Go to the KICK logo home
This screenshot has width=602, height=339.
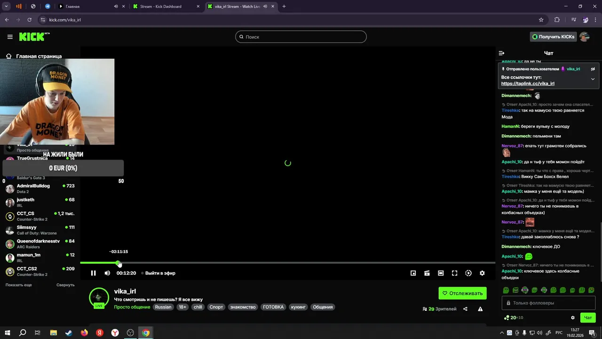coord(34,37)
